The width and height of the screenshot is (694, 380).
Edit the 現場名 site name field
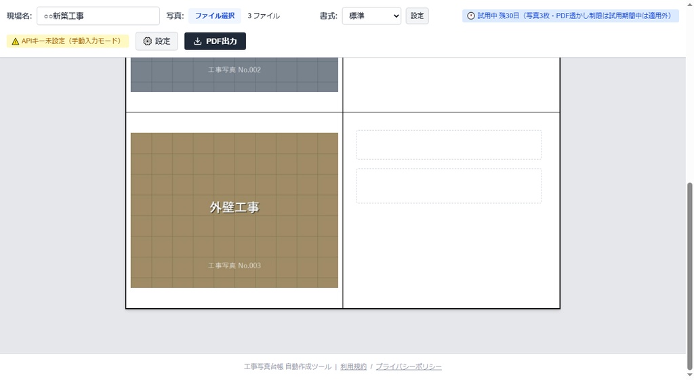pyautogui.click(x=98, y=16)
